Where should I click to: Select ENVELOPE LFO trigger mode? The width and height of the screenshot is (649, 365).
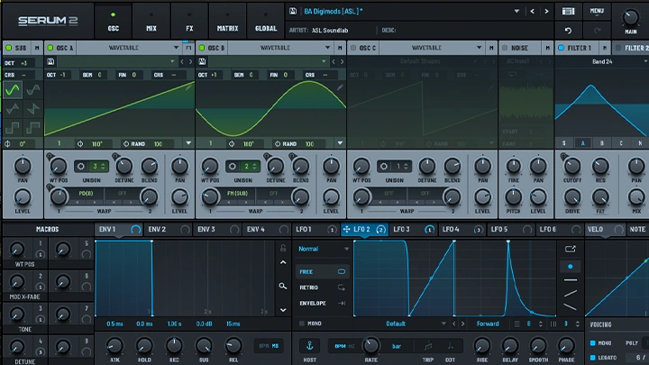click(323, 303)
